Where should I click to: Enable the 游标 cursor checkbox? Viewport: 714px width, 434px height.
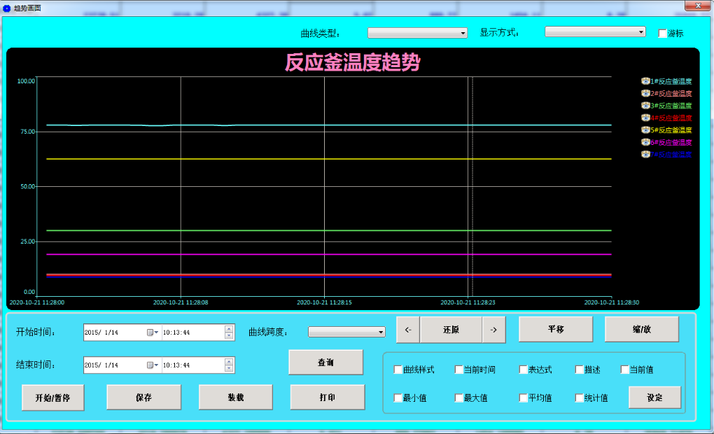click(662, 33)
